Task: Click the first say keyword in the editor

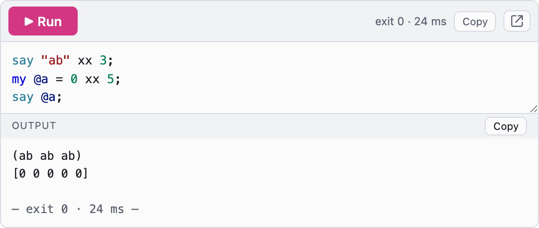Action: click(22, 61)
